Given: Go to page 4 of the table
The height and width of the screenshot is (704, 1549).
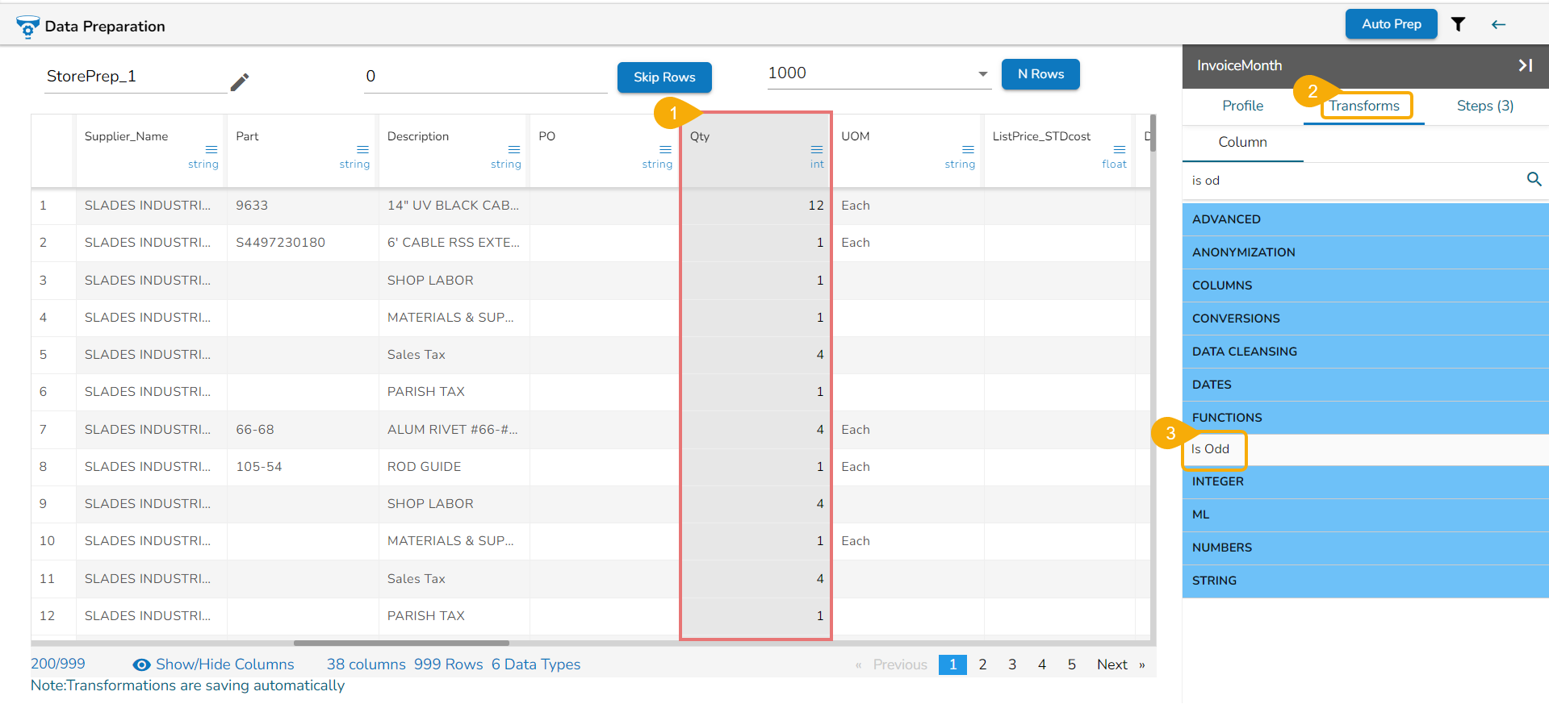Looking at the screenshot, I should [x=1042, y=664].
